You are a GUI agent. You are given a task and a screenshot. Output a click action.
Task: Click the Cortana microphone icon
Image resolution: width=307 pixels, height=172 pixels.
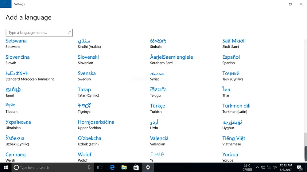tap(89, 167)
